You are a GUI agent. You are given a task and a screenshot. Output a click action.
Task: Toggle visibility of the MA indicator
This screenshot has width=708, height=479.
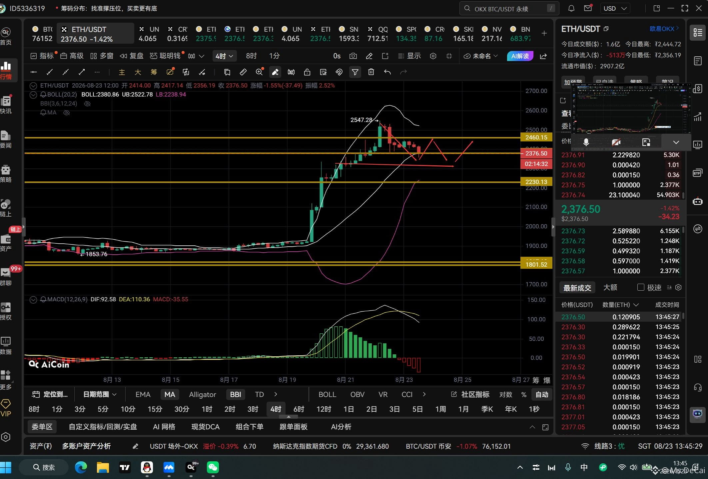point(67,113)
